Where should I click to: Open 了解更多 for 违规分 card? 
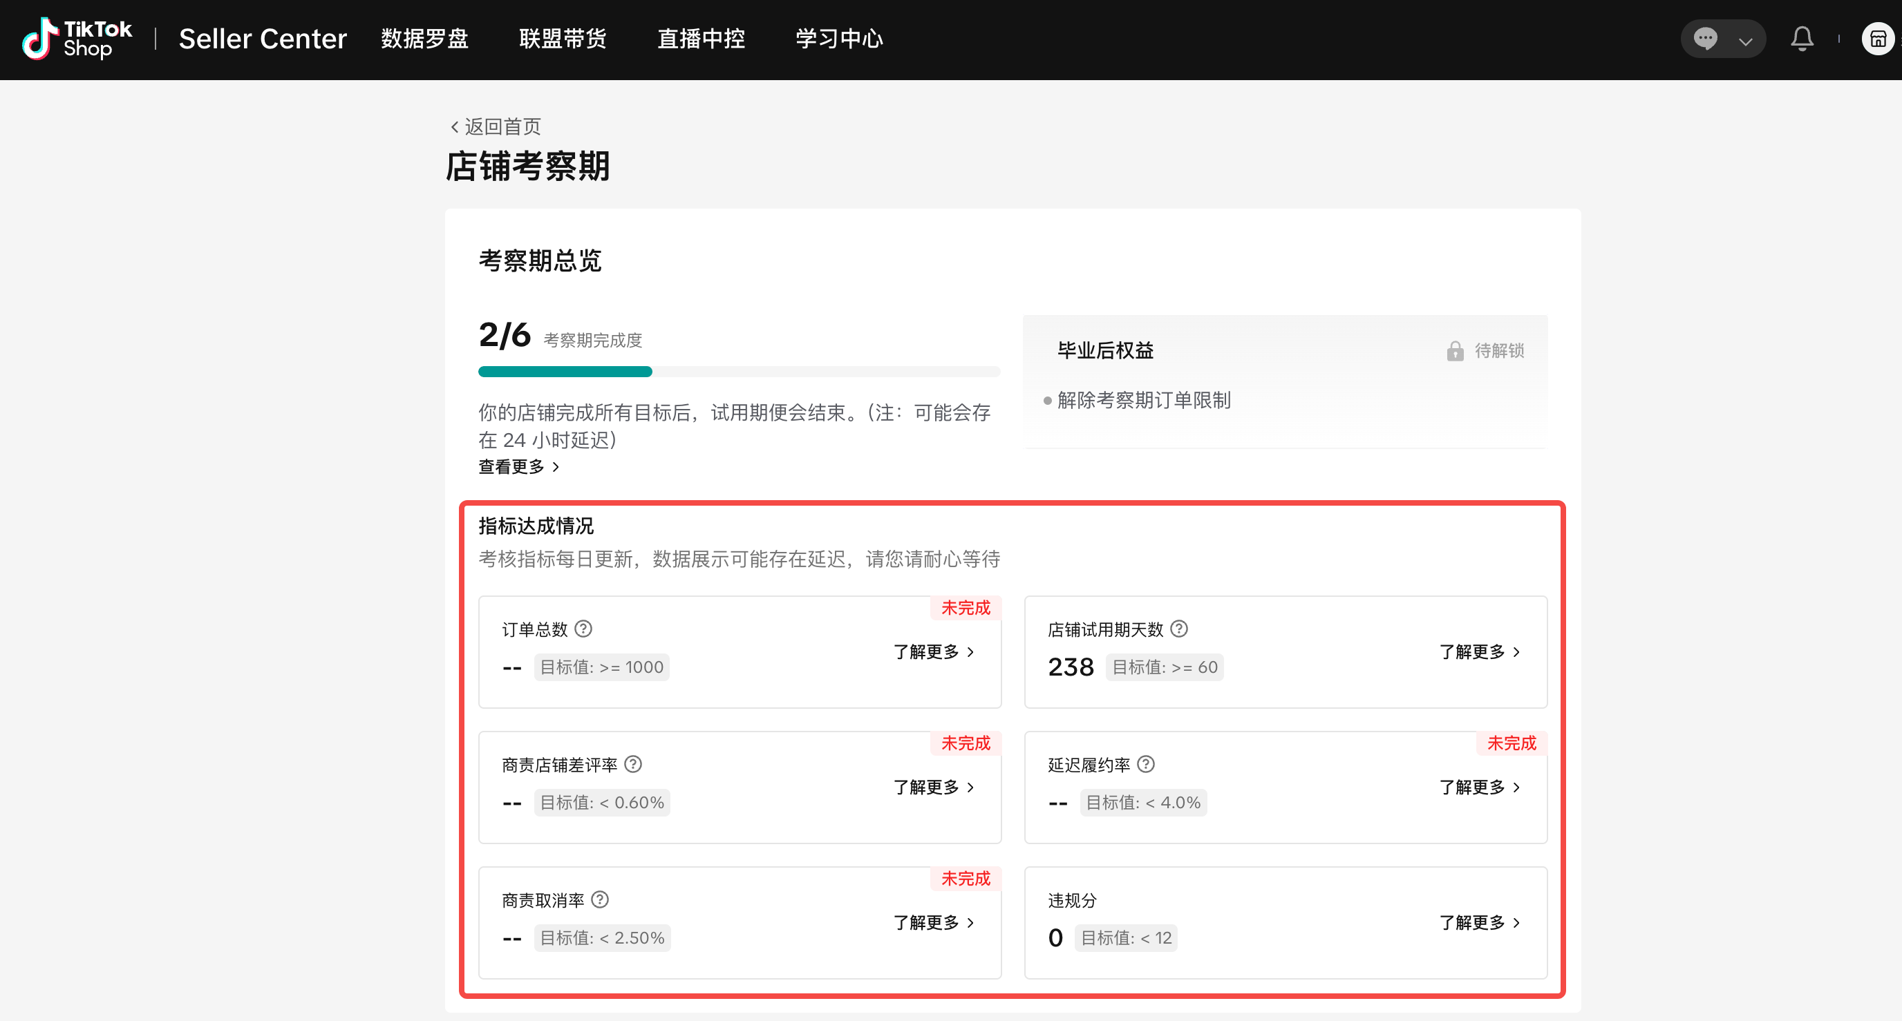(x=1479, y=922)
